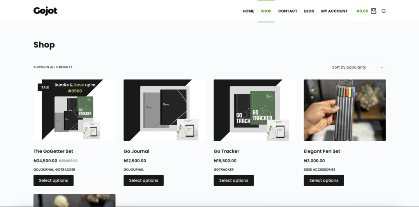
Task: Open the GoTracker category under Go Tracker
Action: point(224,170)
